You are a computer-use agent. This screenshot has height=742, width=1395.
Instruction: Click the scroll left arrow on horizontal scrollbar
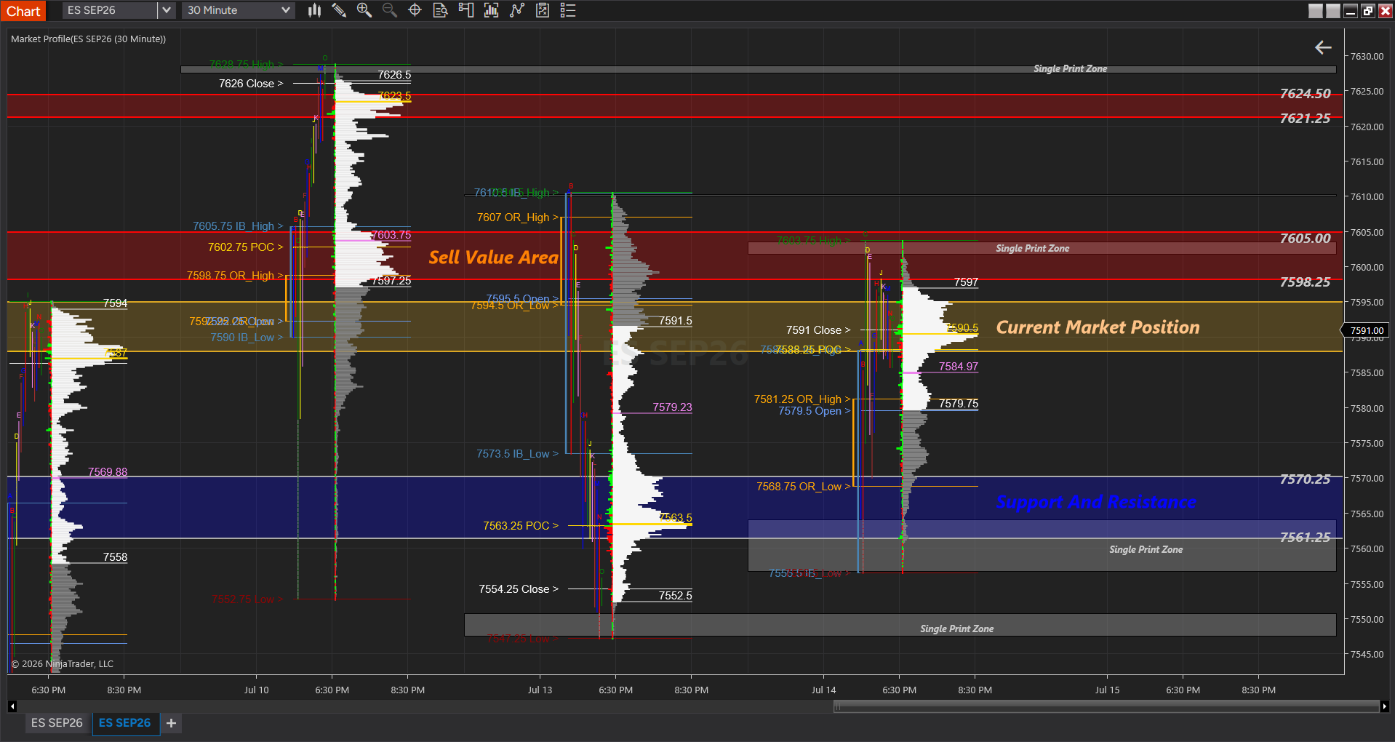click(12, 706)
